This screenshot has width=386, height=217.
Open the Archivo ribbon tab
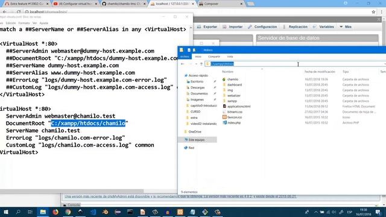[x=185, y=57]
